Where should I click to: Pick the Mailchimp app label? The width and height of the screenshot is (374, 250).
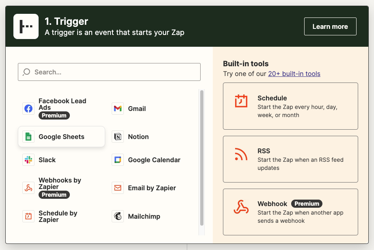144,216
